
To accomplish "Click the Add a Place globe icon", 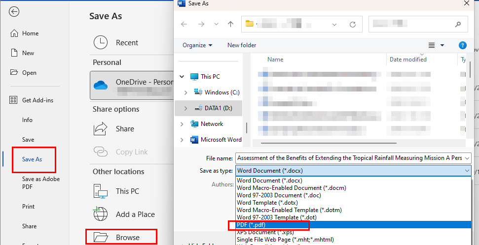I will 101,214.
